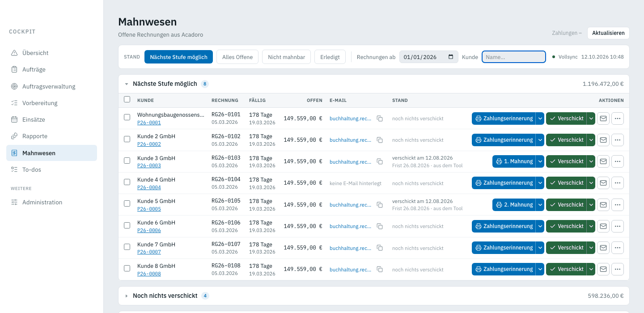The image size is (644, 313).
Task: Open the Verschickt dropdown arrow for Kunde 7 GmbH
Action: click(x=591, y=248)
